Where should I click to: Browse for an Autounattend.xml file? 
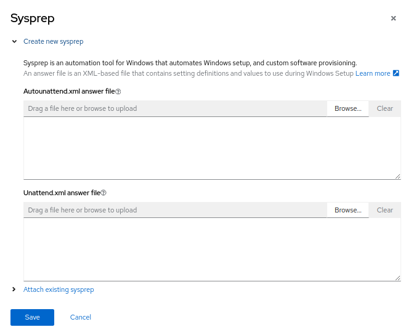(x=348, y=108)
